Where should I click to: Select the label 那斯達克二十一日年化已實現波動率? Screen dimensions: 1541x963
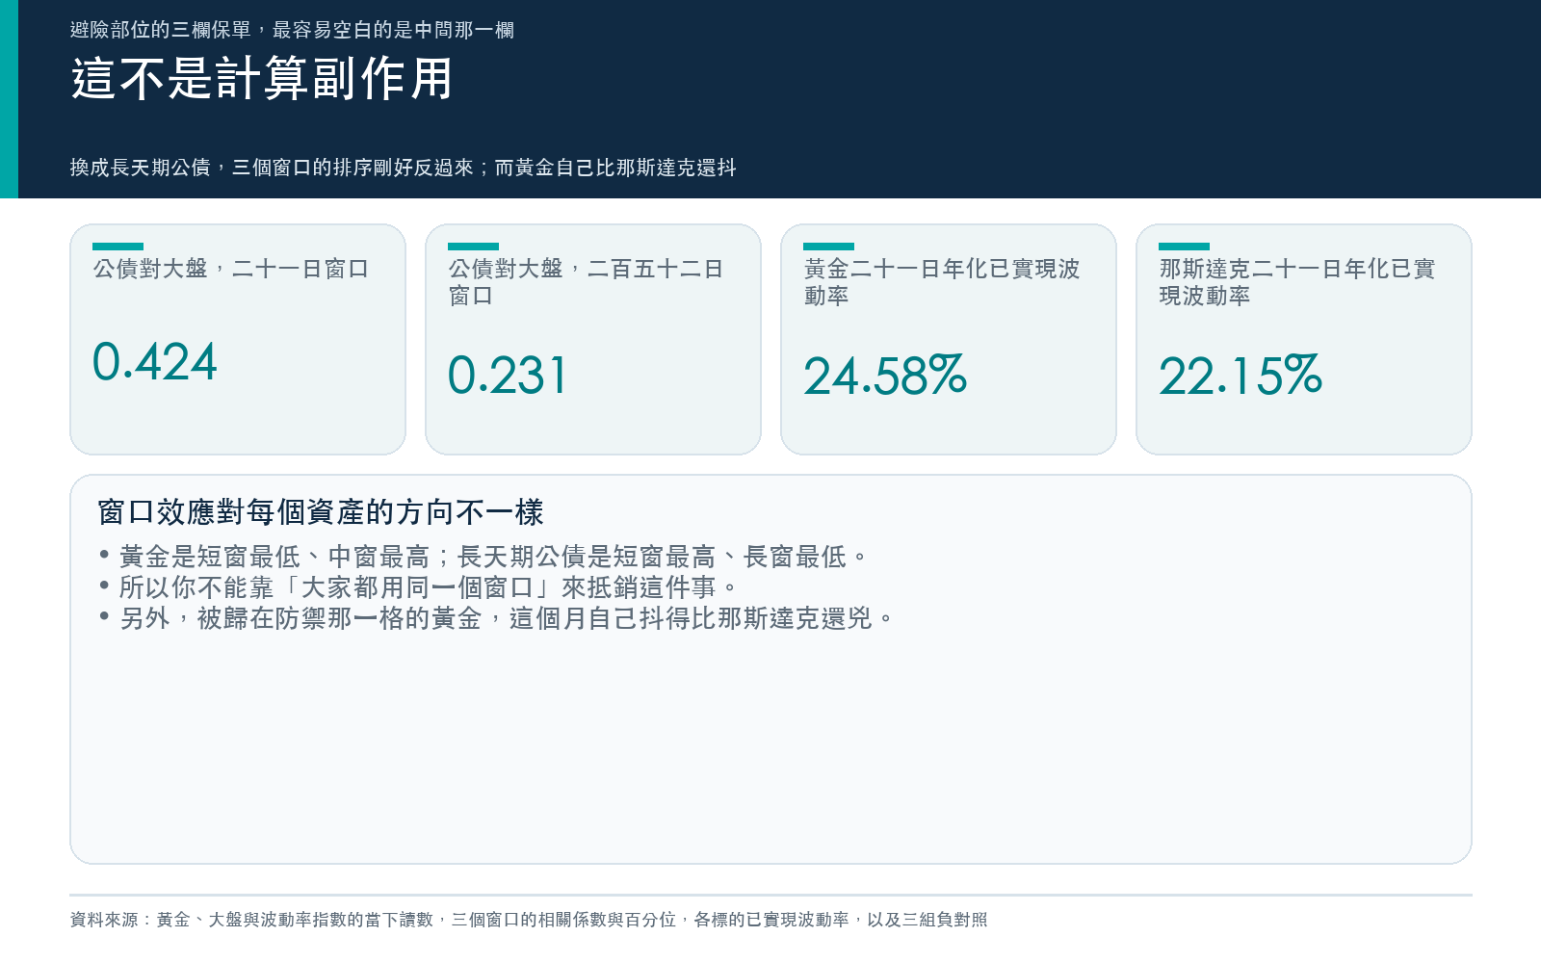pos(1297,282)
